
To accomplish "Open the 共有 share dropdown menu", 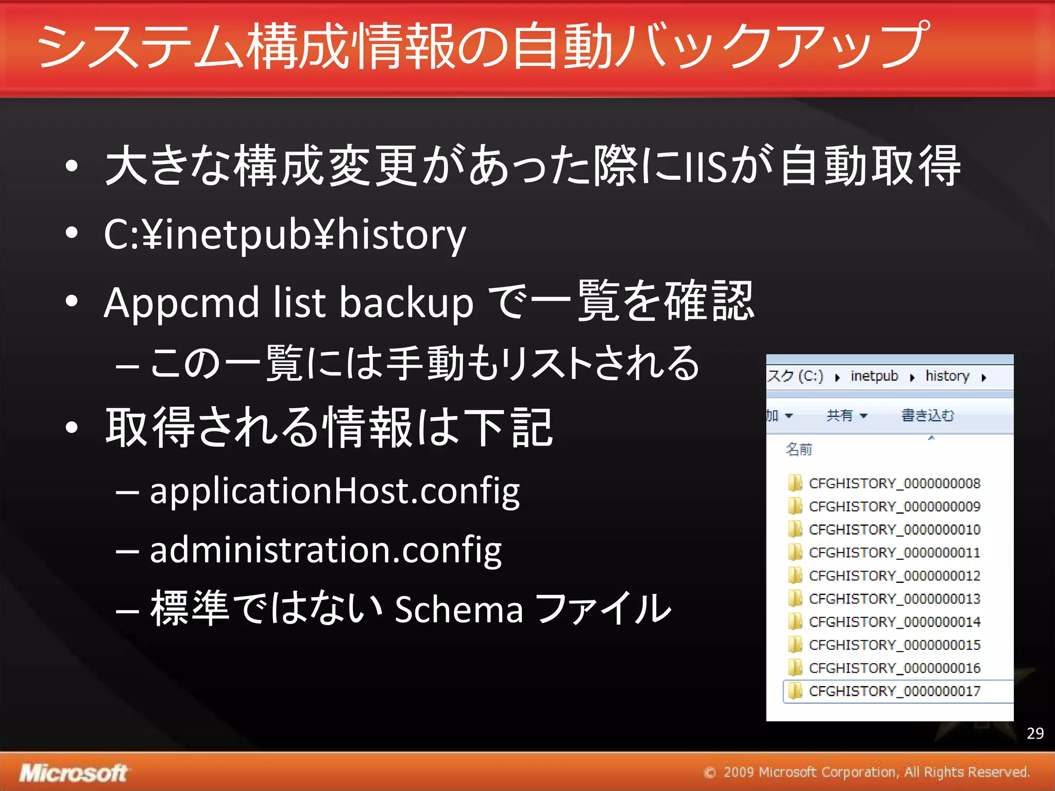I will click(847, 415).
